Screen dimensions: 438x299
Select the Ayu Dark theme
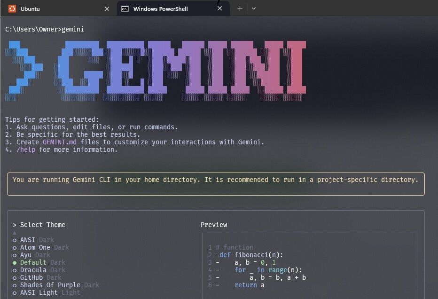pos(35,255)
